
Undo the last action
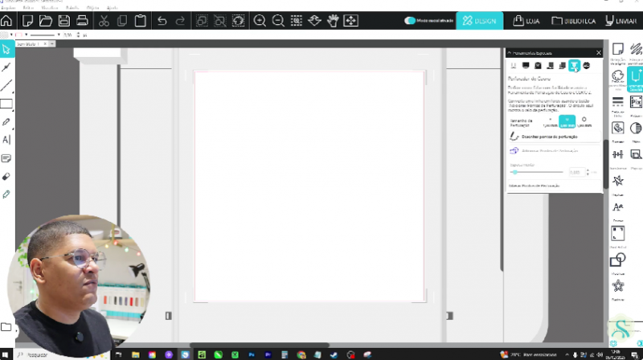click(x=162, y=21)
